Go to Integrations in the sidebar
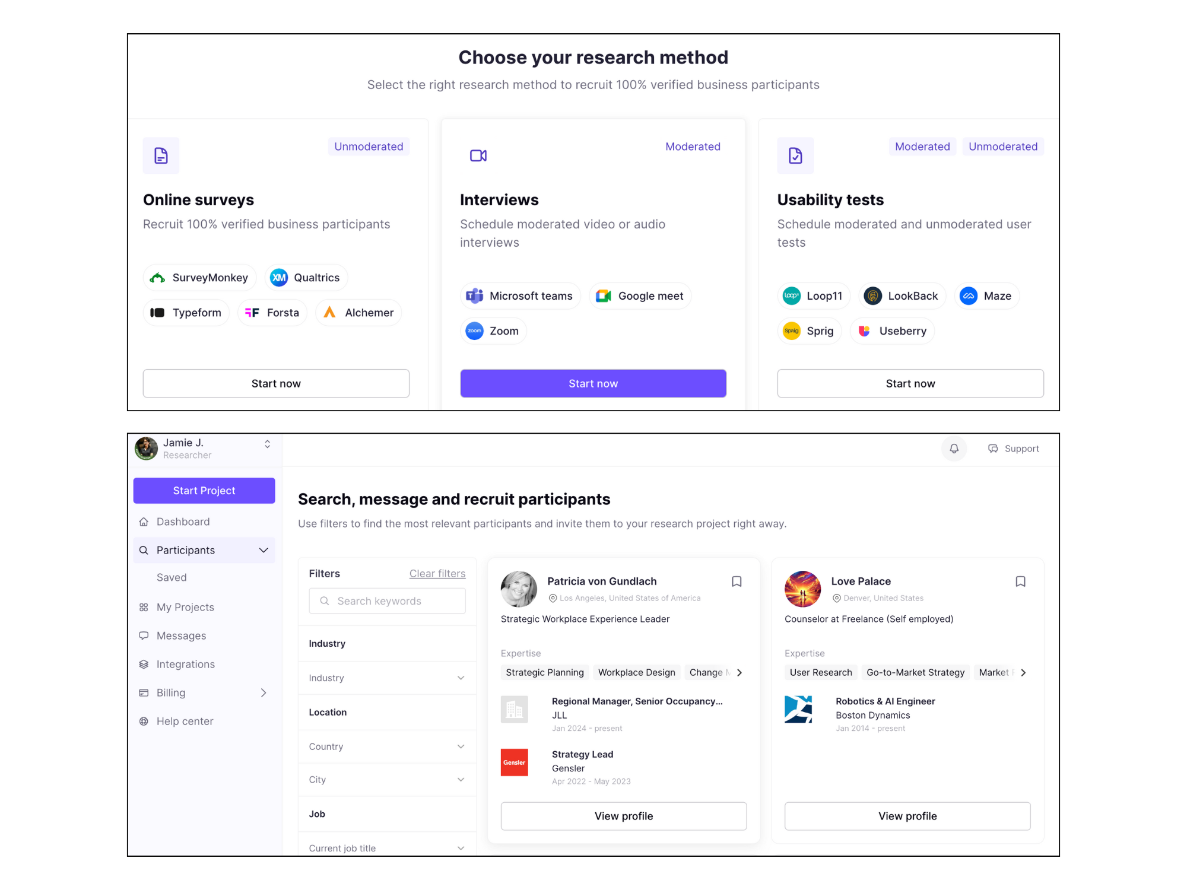This screenshot has width=1187, height=890. pos(185,664)
